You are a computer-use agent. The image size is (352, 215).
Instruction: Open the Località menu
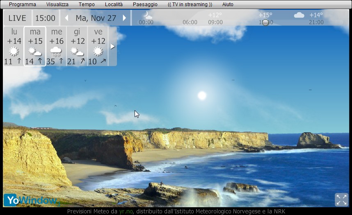(x=114, y=5)
